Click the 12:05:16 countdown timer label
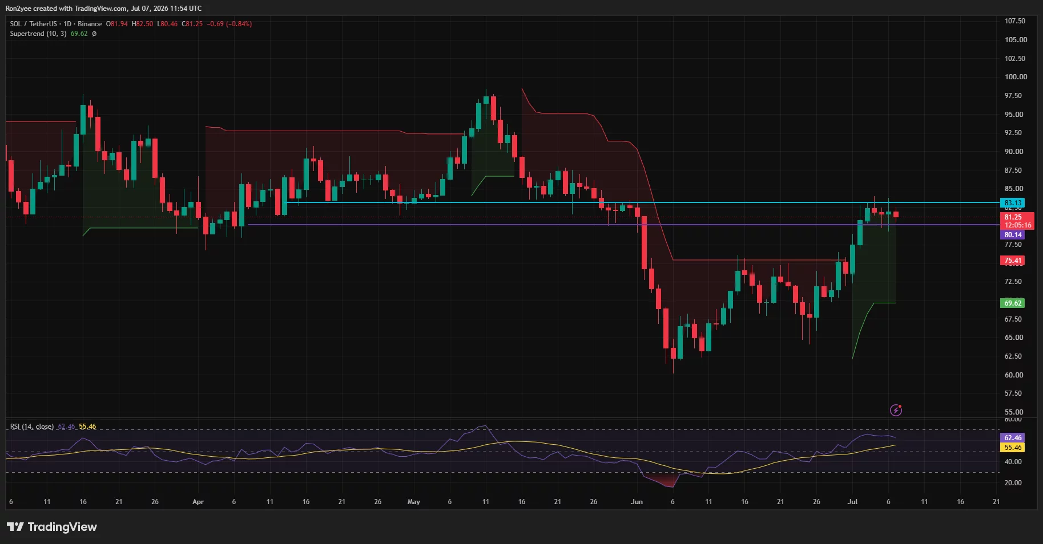1043x544 pixels. point(1017,225)
